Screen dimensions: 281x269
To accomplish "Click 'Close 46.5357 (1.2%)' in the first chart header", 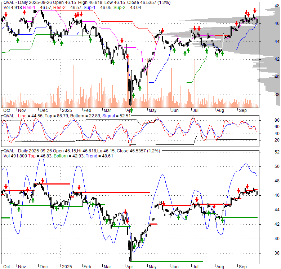I will pos(149,3).
